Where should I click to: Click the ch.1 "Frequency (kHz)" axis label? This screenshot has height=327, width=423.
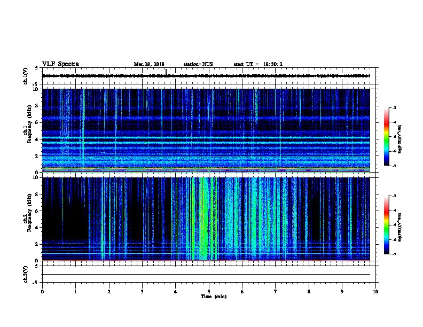coord(29,124)
